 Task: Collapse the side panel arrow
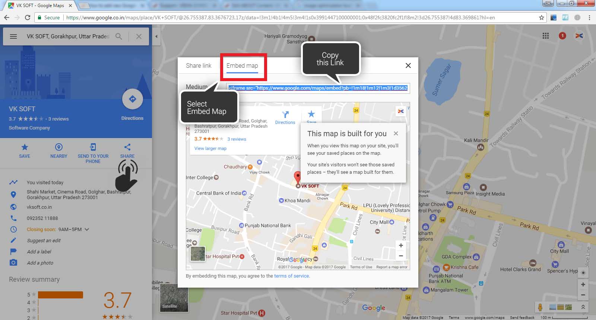156,36
